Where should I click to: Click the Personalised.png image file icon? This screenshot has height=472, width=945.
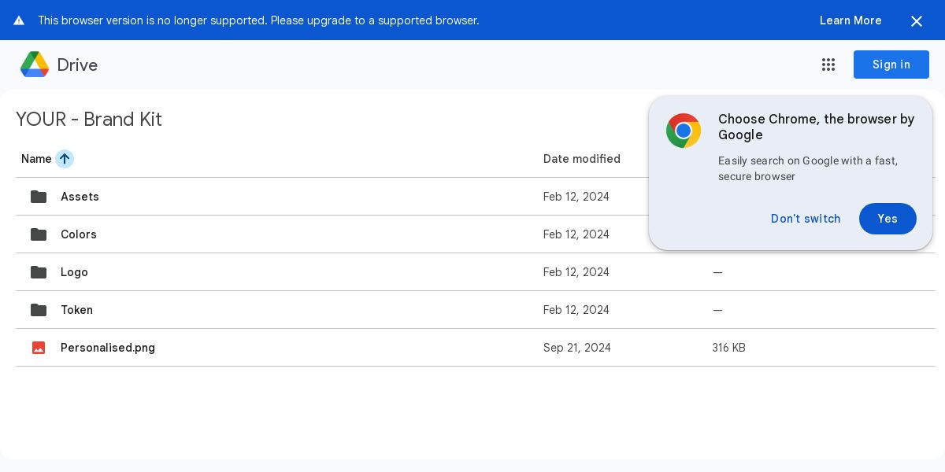[x=39, y=348]
